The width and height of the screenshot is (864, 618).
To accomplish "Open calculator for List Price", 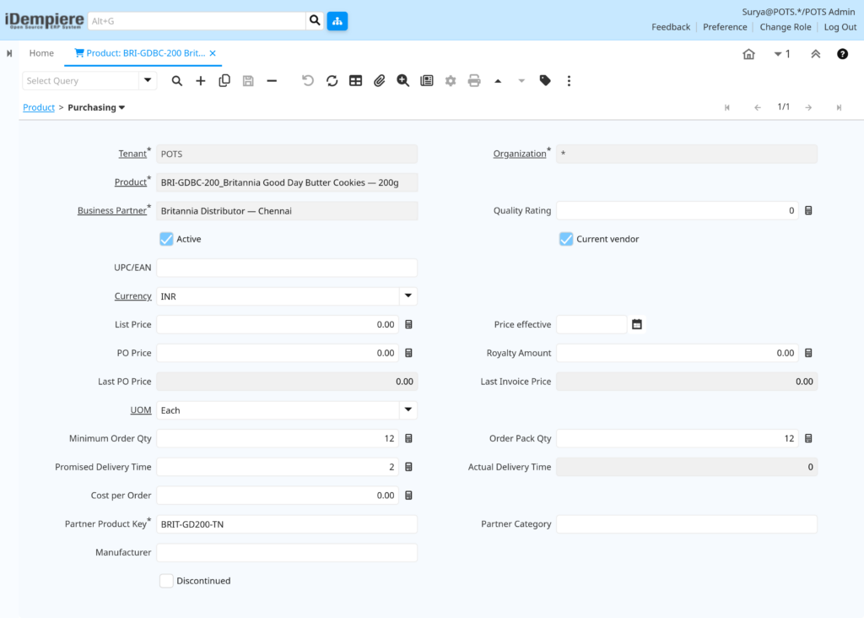I will coord(409,325).
